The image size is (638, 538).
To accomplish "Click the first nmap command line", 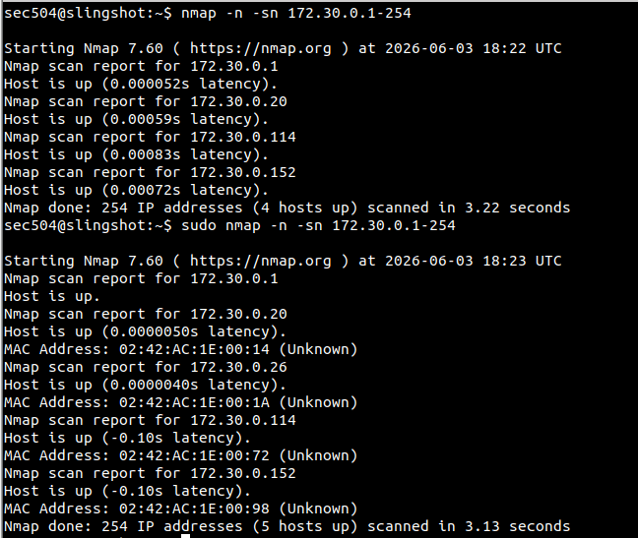I will tap(208, 13).
